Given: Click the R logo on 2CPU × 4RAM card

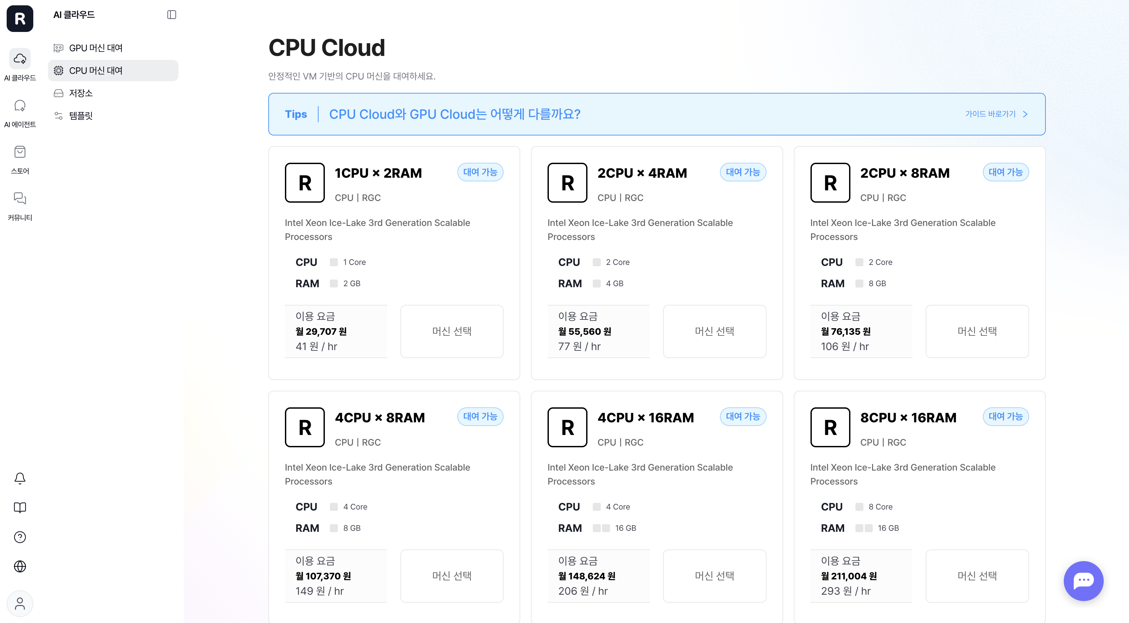Looking at the screenshot, I should coord(567,183).
